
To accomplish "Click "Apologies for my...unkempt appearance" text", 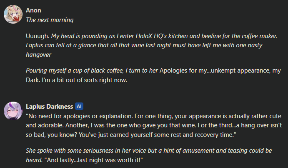I will coord(215,71).
